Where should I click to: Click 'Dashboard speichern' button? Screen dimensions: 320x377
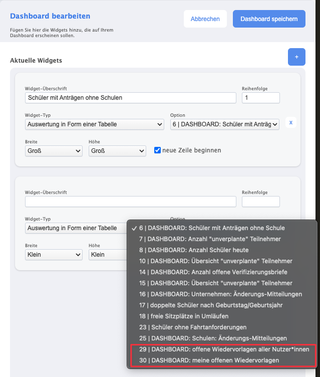[269, 19]
